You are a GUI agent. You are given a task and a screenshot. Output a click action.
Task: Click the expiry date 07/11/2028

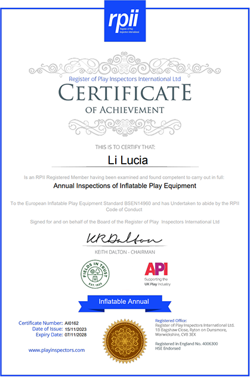(76, 335)
